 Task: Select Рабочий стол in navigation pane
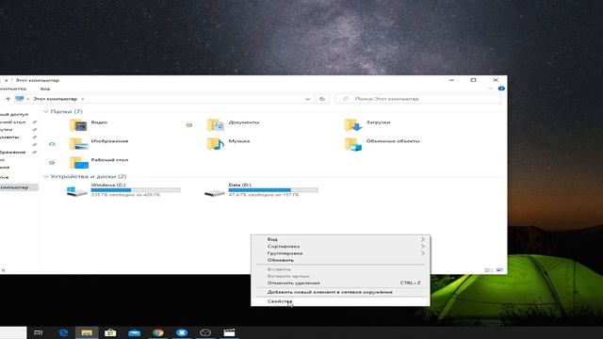12,121
